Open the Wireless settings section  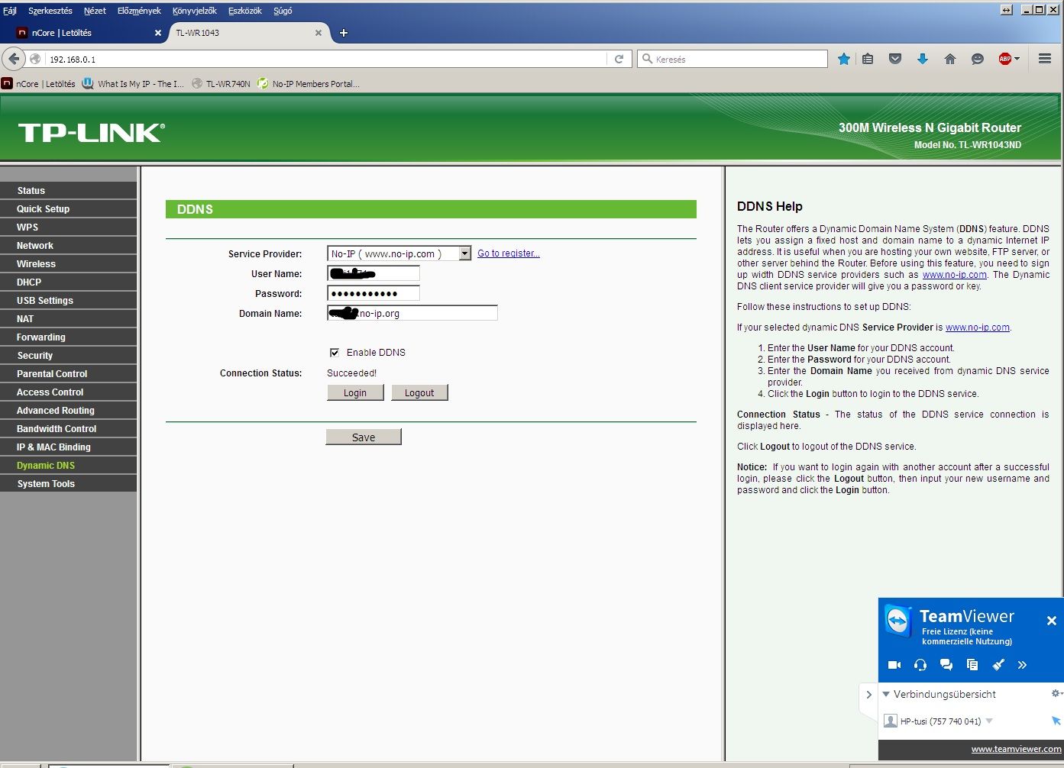69,263
